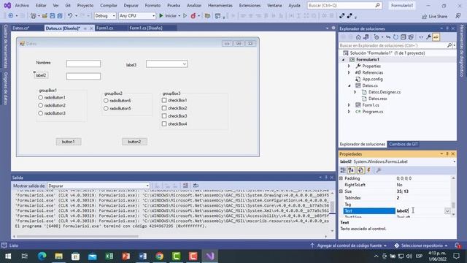Open the Depurar menu
Image resolution: width=467 pixels, height=263 pixels.
(131, 5)
